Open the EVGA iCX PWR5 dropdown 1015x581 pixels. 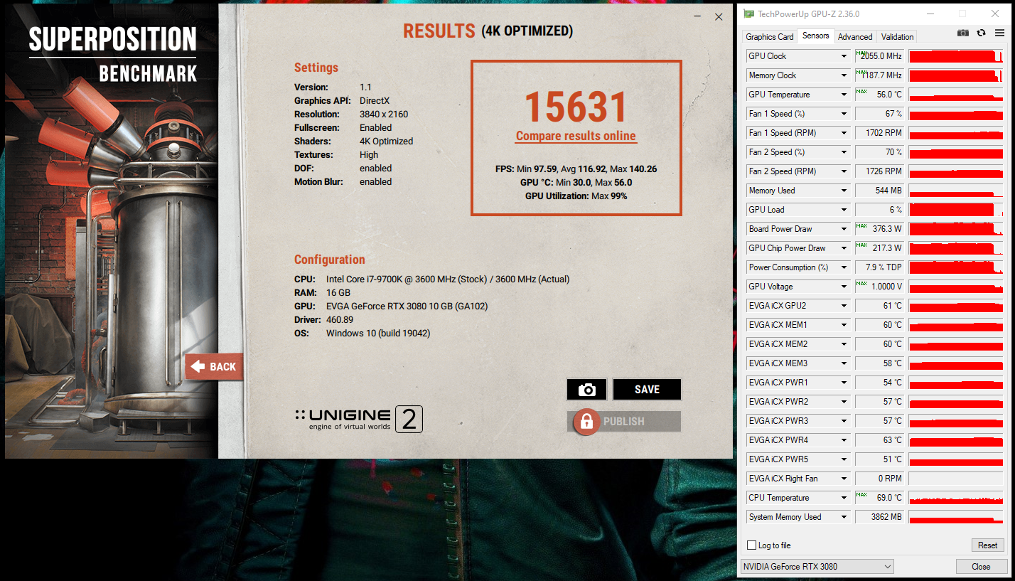[844, 459]
